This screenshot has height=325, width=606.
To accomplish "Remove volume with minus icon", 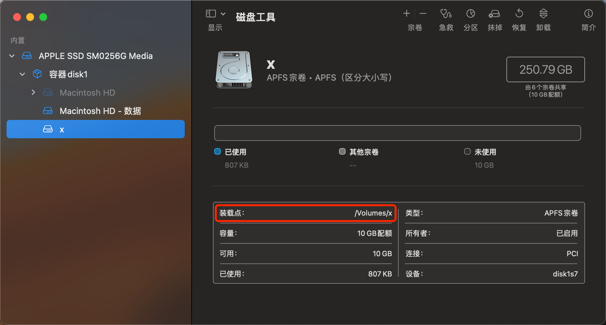I will click(x=423, y=13).
